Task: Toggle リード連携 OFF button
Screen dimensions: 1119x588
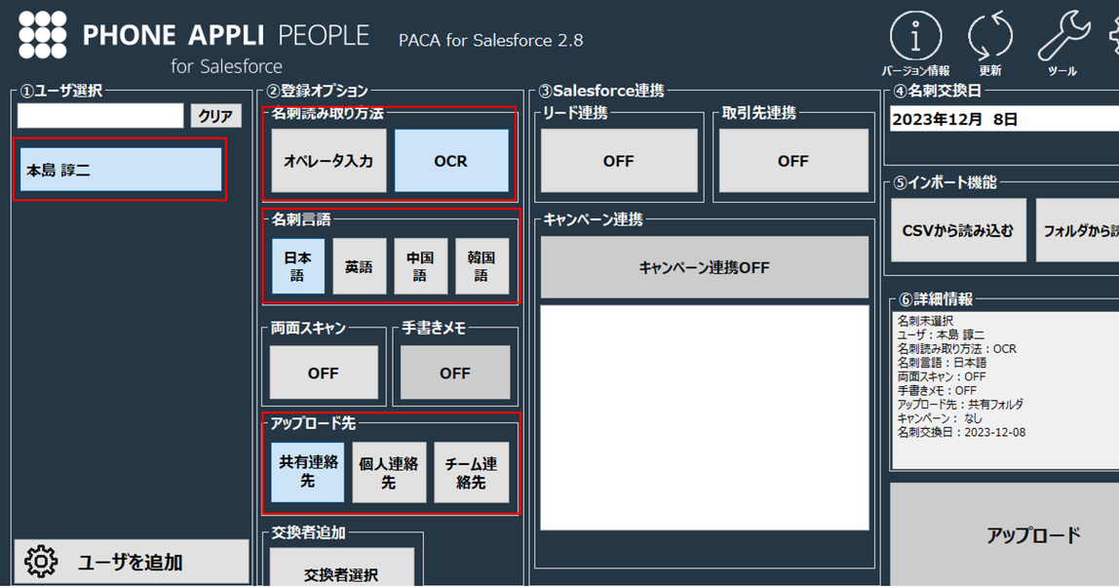Action: [x=619, y=161]
